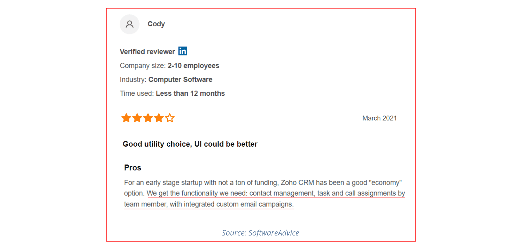Click the review title about UI

coord(190,144)
